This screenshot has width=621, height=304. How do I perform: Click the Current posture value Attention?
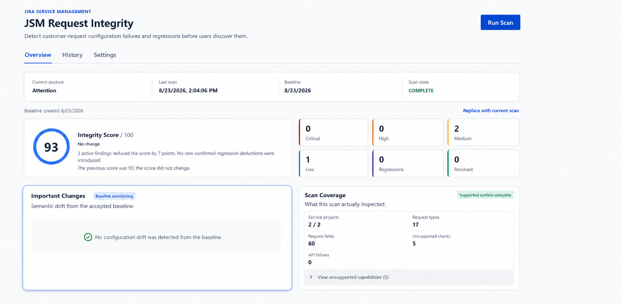(44, 90)
